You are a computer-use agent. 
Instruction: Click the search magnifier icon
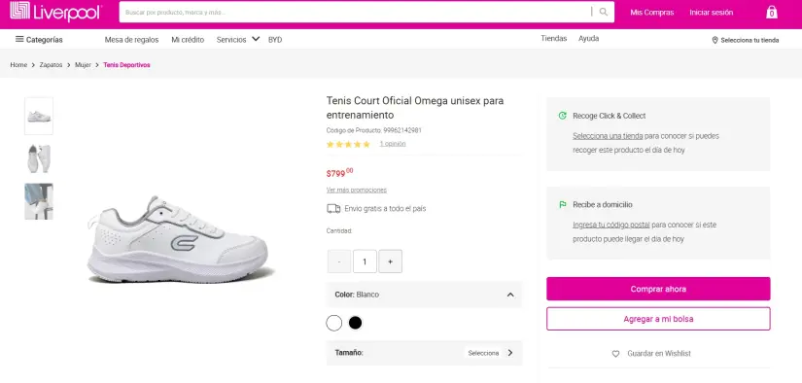(x=604, y=13)
